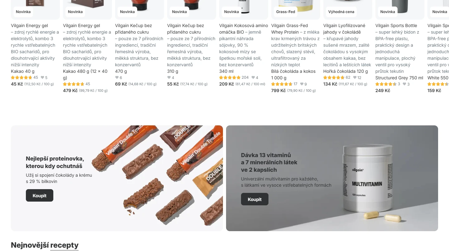The image size is (449, 252).
Task: Click heart icon on 310 g Kečup product
Action: click(x=169, y=77)
